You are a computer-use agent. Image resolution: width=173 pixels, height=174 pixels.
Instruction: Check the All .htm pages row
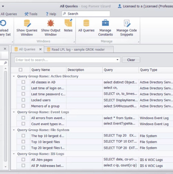tap(23, 160)
